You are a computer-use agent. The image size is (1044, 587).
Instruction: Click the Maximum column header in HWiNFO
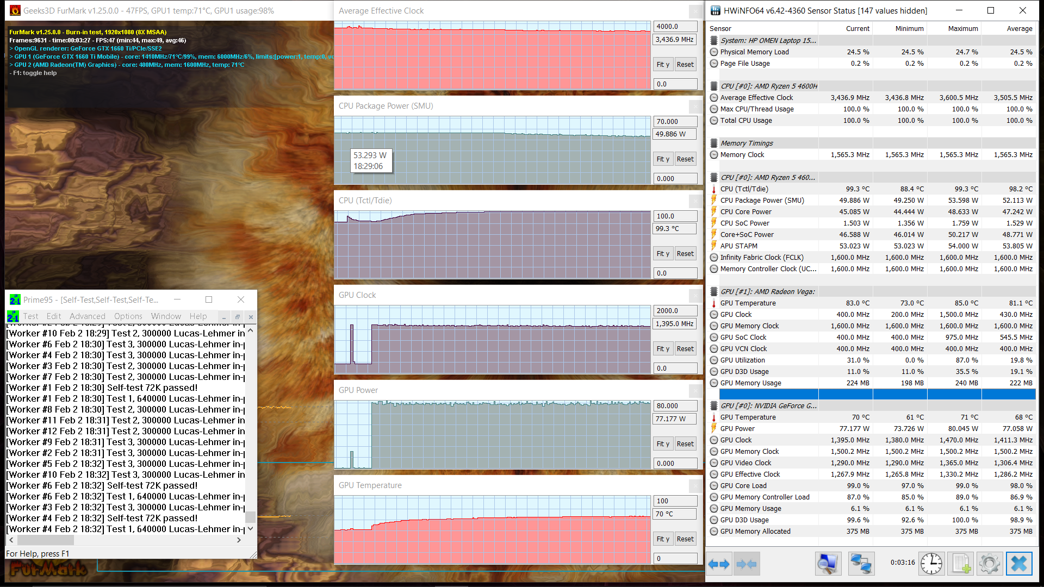click(x=963, y=28)
